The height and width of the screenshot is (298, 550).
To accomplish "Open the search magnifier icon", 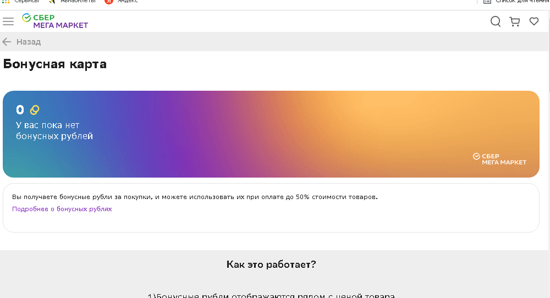I will pos(496,21).
